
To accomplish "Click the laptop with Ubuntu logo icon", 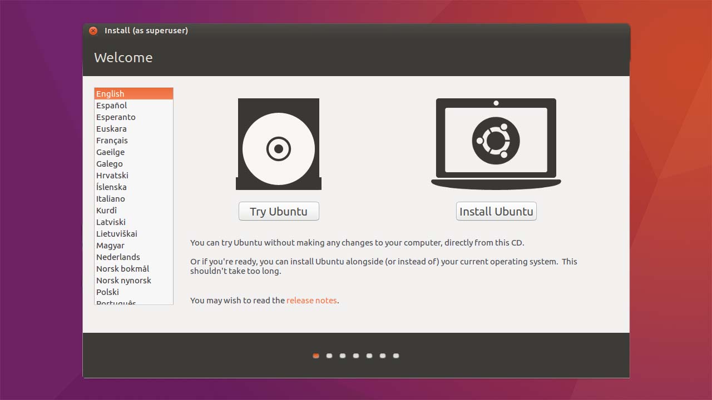I will 496,144.
